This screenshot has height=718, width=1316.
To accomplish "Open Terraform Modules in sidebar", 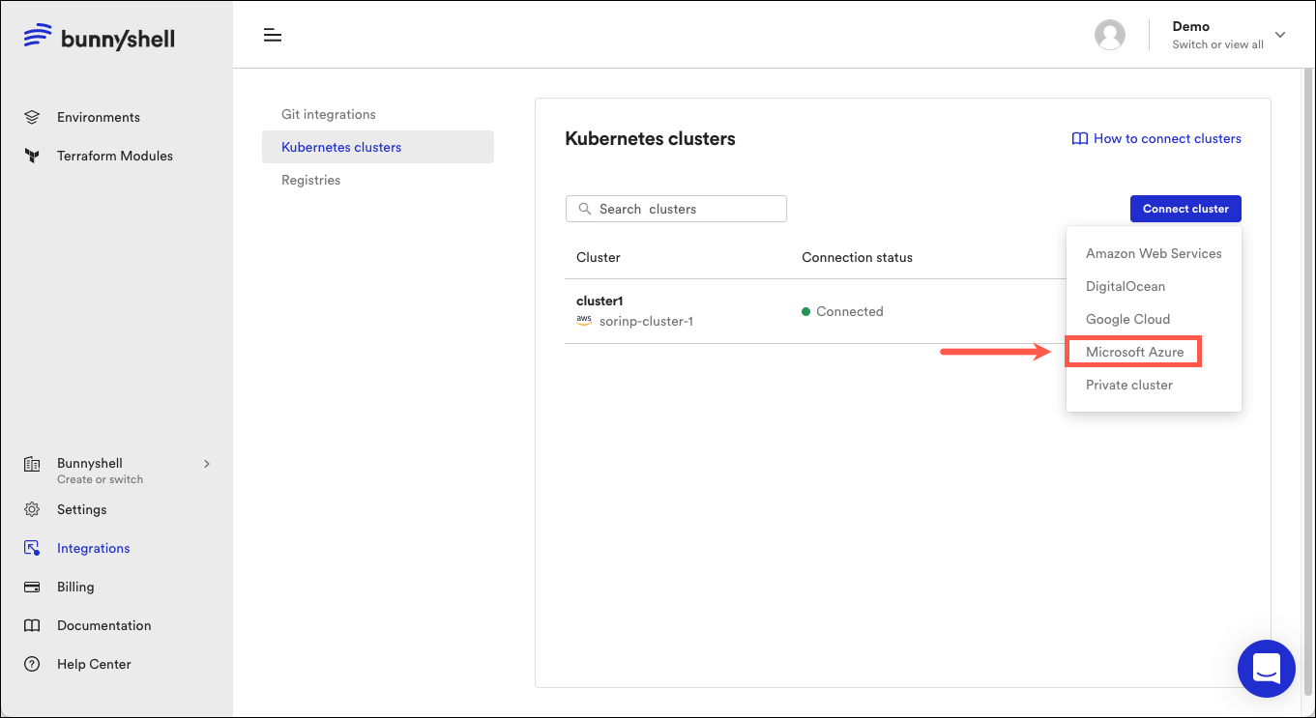I will coord(116,156).
